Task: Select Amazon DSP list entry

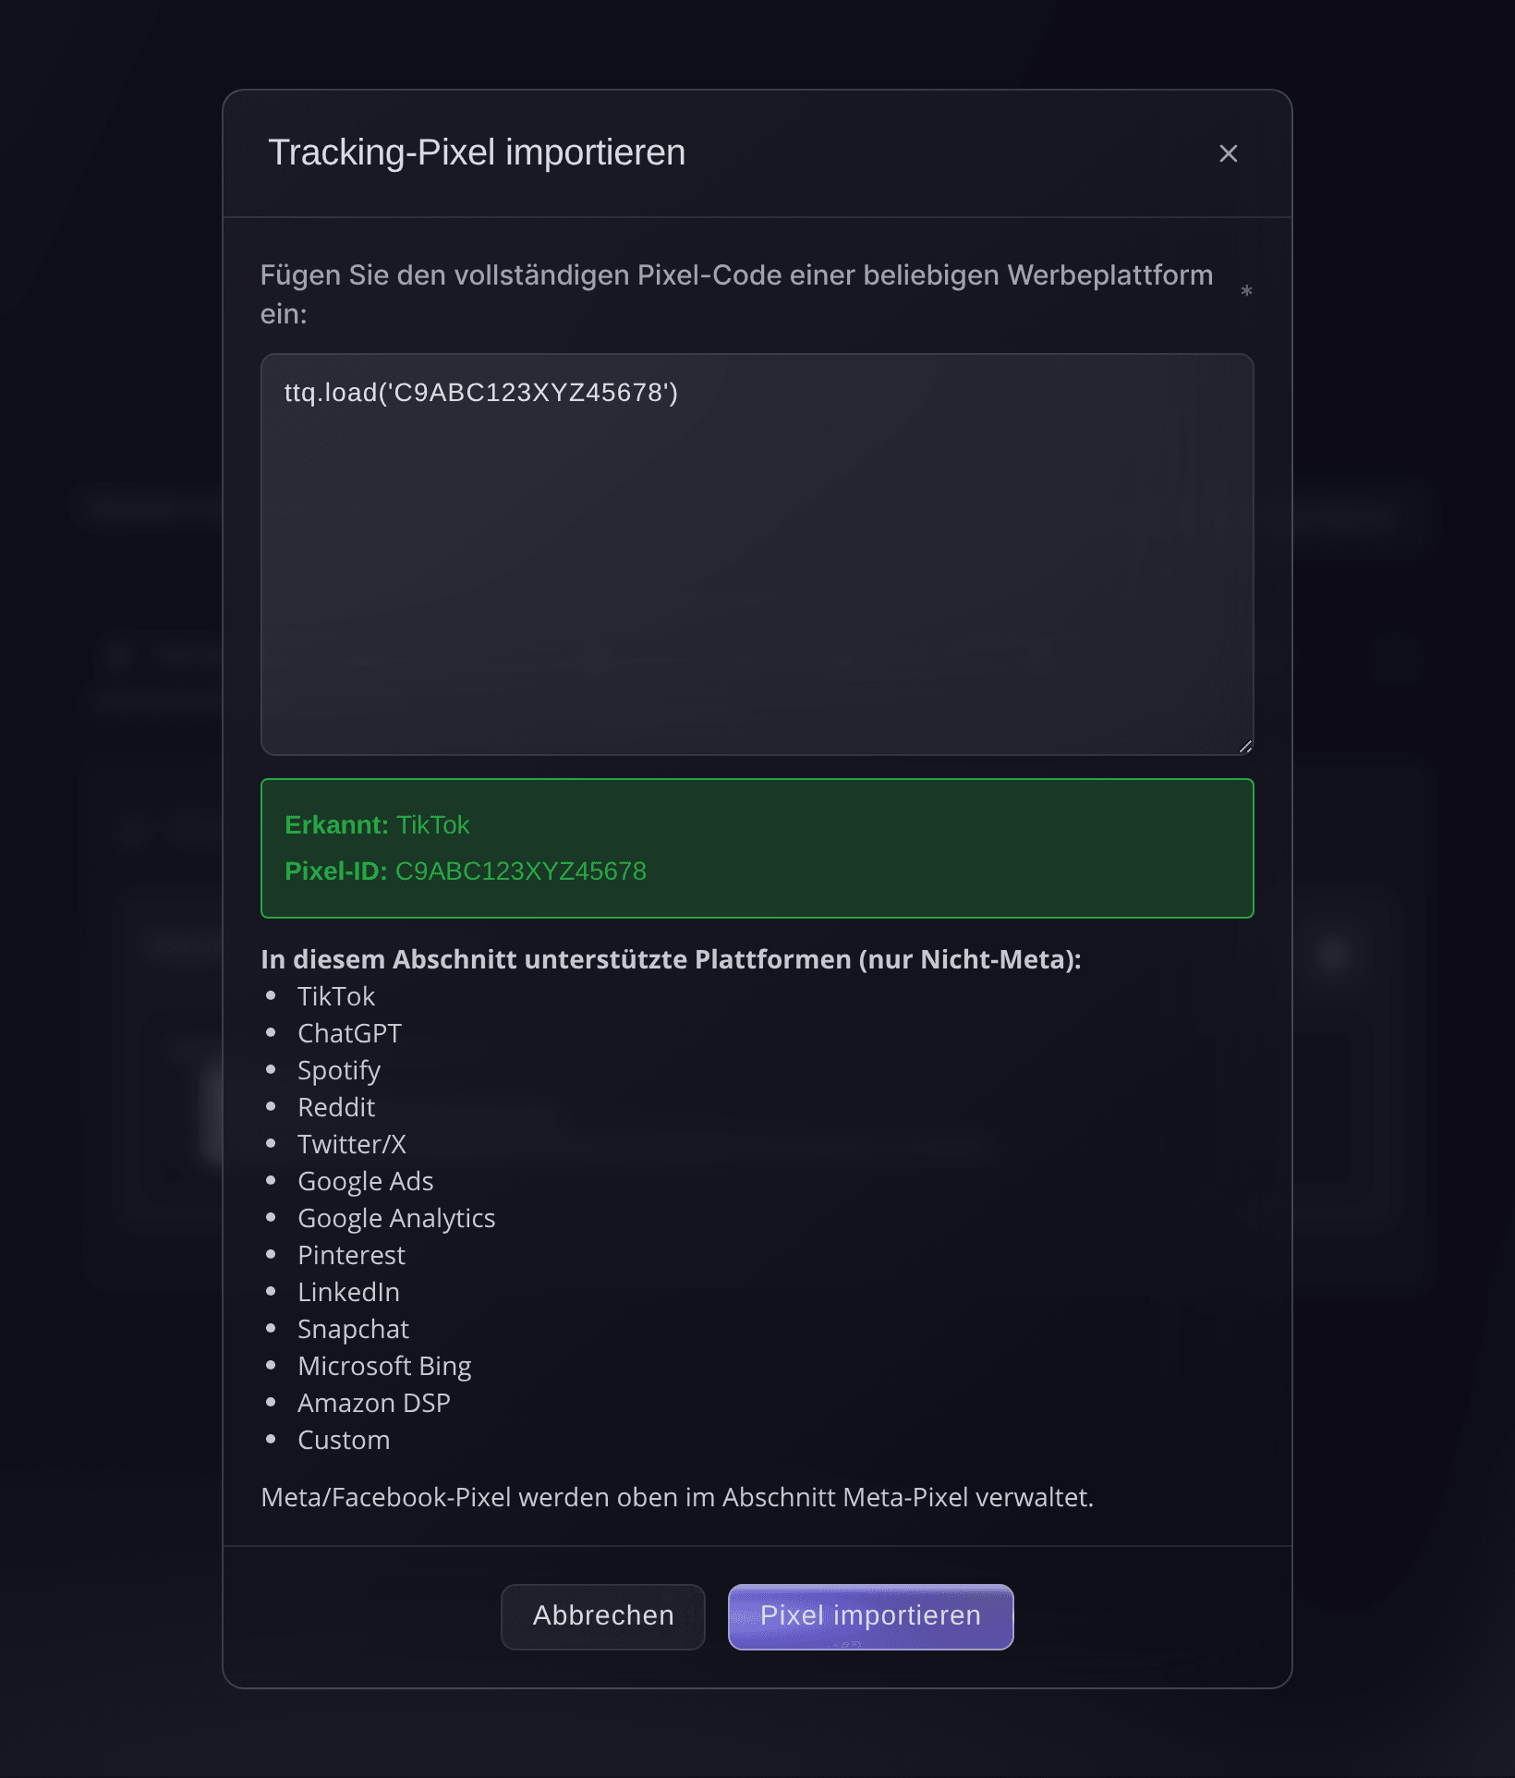Action: click(374, 1404)
